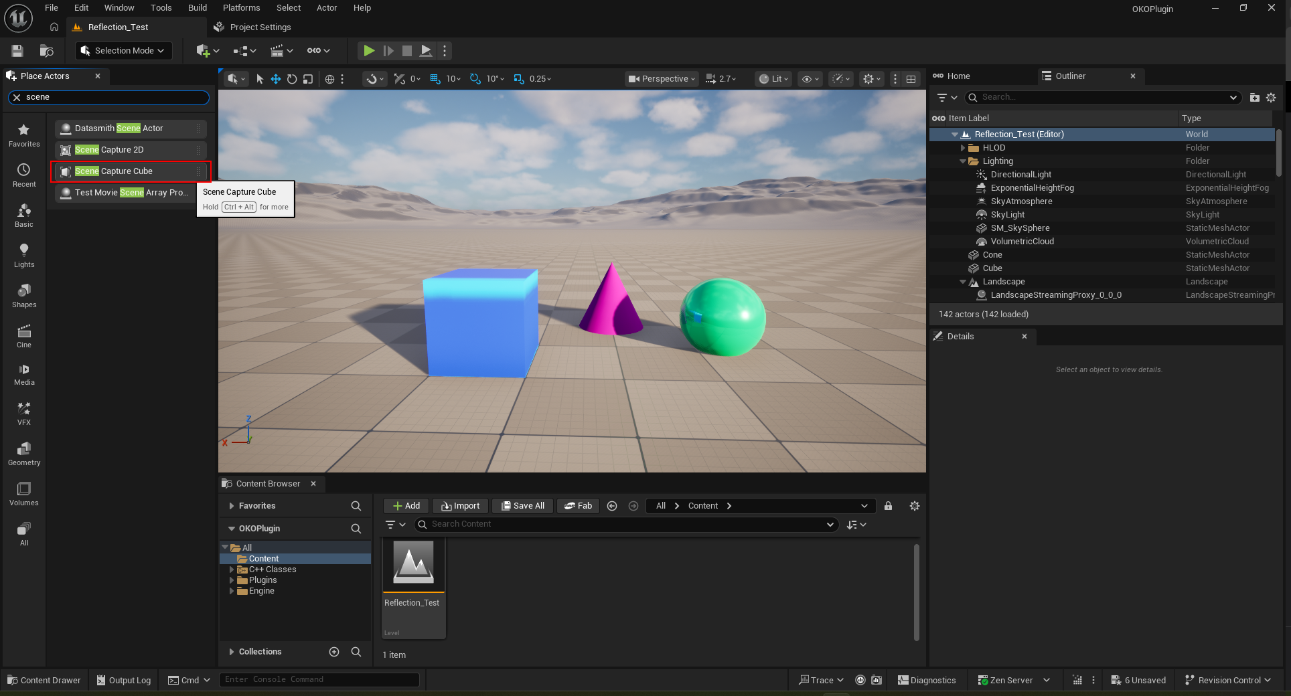This screenshot has height=696, width=1291.
Task: Click the Play button in the toolbar
Action: (x=368, y=51)
